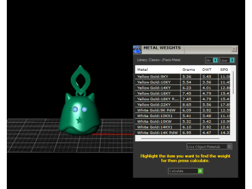Select the Yellow Gold:9KY row
Image resolution: width=252 pixels, height=189 pixels.
tap(183, 77)
